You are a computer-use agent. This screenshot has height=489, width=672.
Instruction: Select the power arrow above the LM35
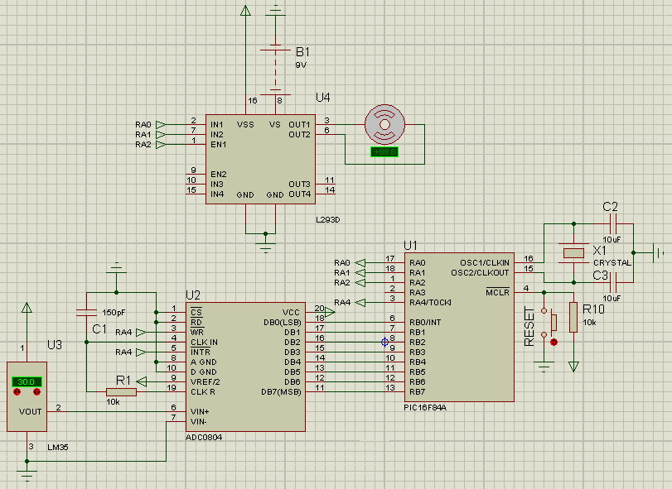[26, 306]
